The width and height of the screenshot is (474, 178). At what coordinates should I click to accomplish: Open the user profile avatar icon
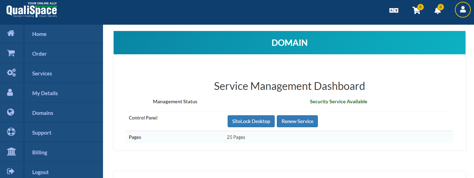(463, 10)
